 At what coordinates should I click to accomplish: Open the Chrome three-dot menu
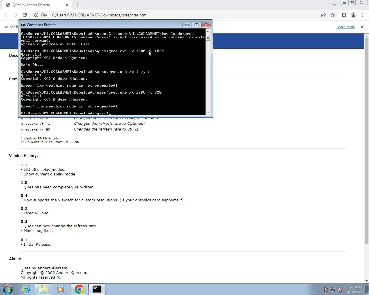click(363, 15)
